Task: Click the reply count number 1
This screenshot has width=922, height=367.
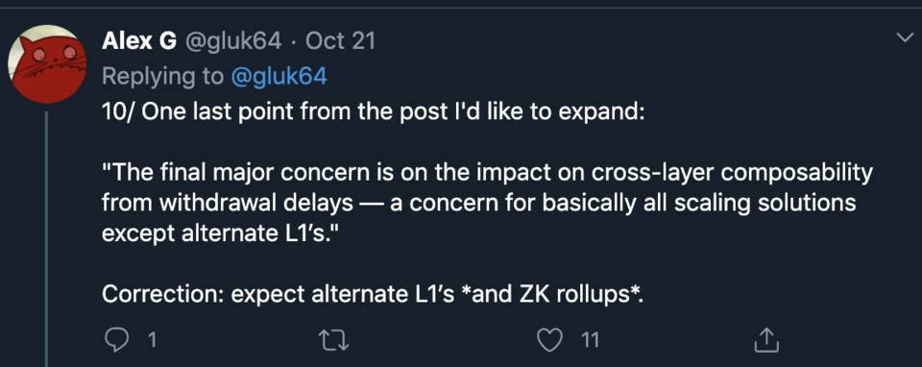Action: [152, 340]
